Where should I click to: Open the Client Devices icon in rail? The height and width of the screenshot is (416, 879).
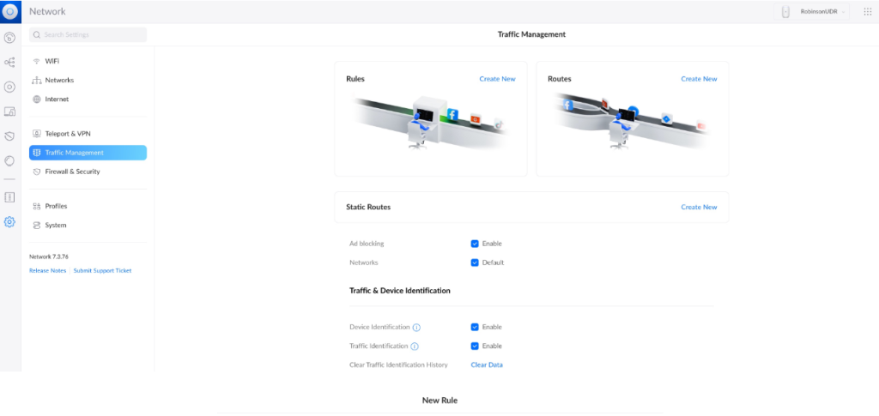10,112
